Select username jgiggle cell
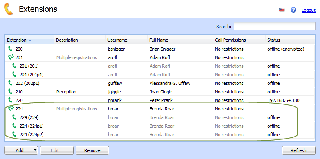Screen dimensions: 320x159 pyautogui.click(x=114, y=92)
